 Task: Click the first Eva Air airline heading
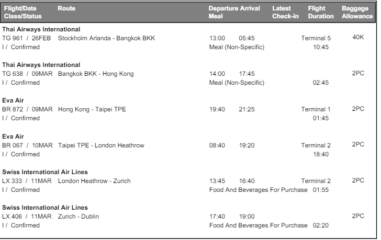click(14, 100)
